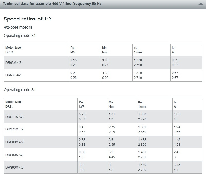The width and height of the screenshot is (206, 174).
Task: Select the DRS71S 4/2 motor row label
Action: point(14,117)
